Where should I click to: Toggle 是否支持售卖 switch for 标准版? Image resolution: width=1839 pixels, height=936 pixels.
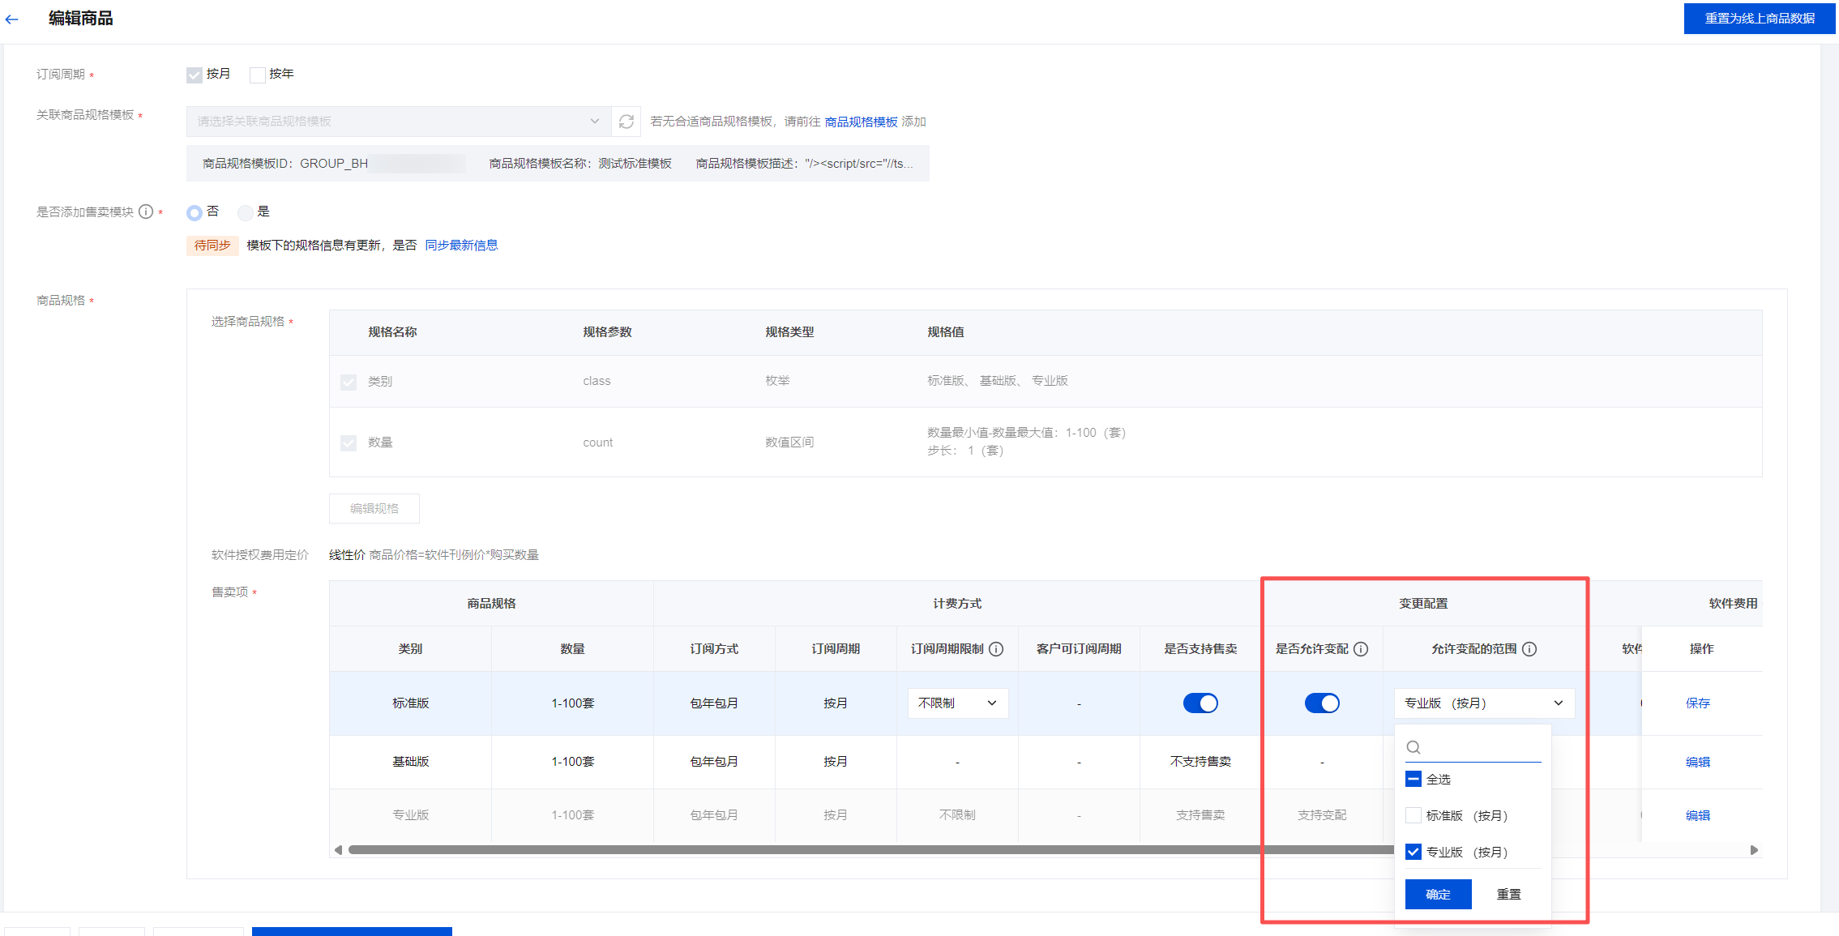coord(1200,703)
